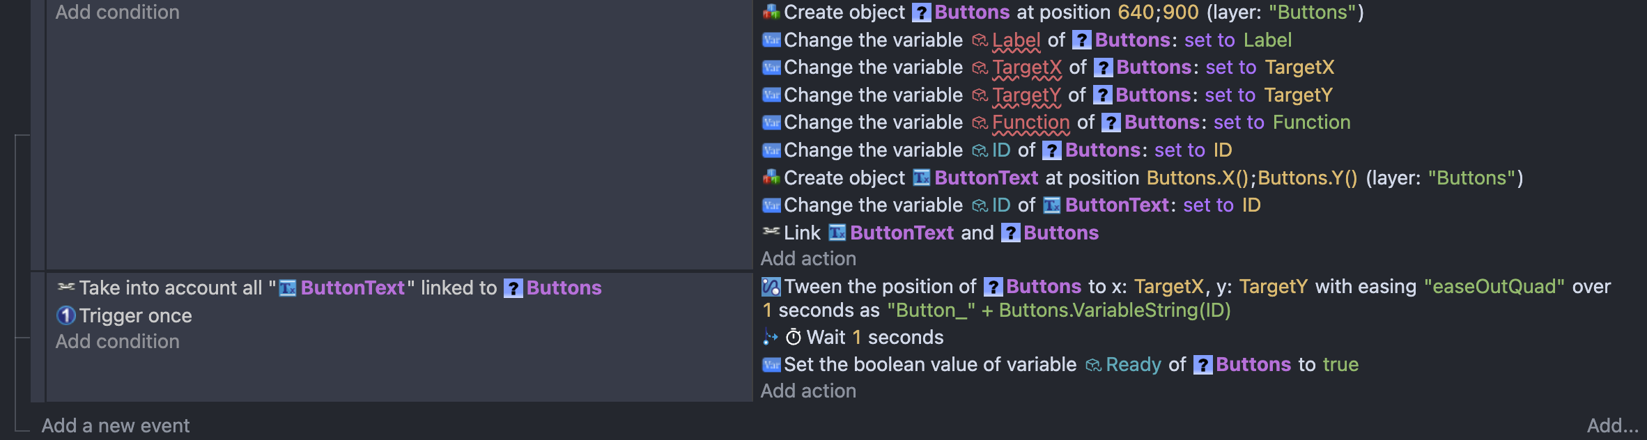The image size is (1647, 440).
Task: Click the Label variable name parameter
Action: point(1016,40)
